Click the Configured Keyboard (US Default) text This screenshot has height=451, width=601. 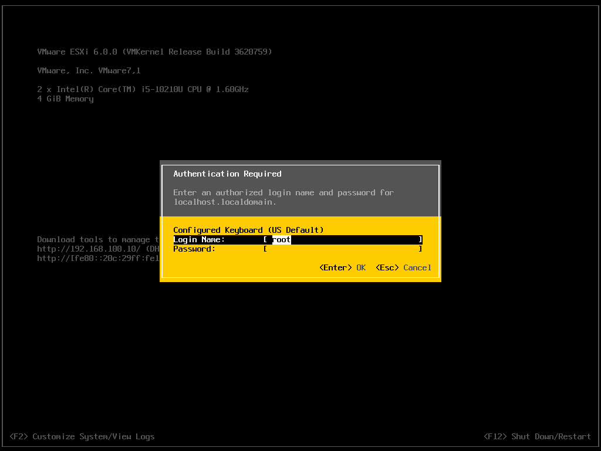[248, 230]
